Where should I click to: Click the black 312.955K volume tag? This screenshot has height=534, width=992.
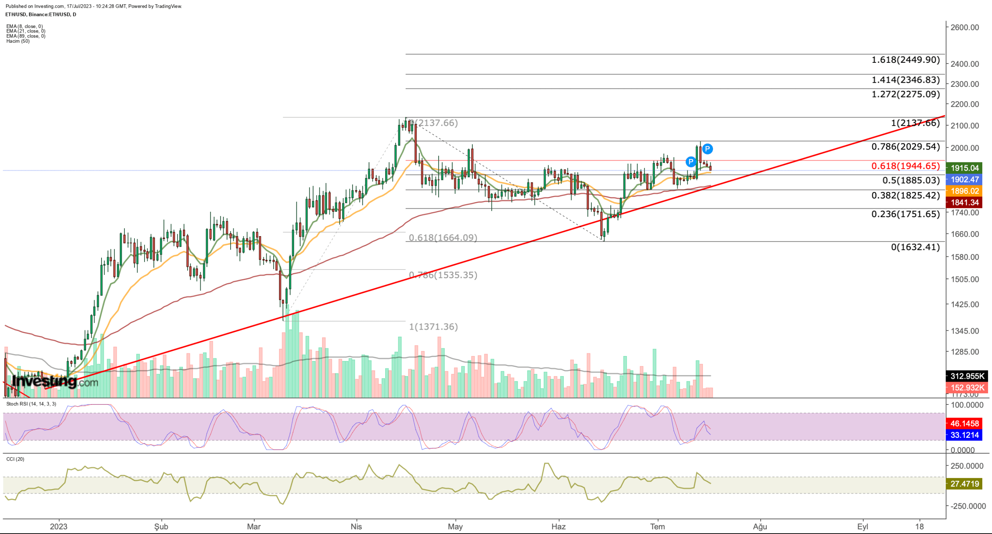click(x=967, y=376)
